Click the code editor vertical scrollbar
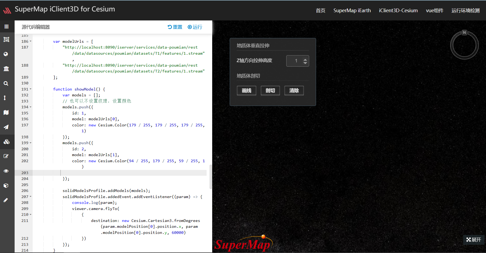 [211, 177]
